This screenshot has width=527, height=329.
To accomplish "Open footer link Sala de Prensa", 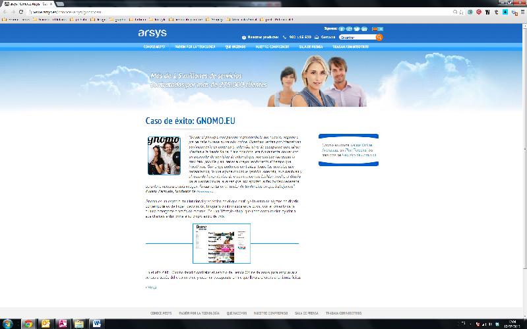I will [307, 313].
